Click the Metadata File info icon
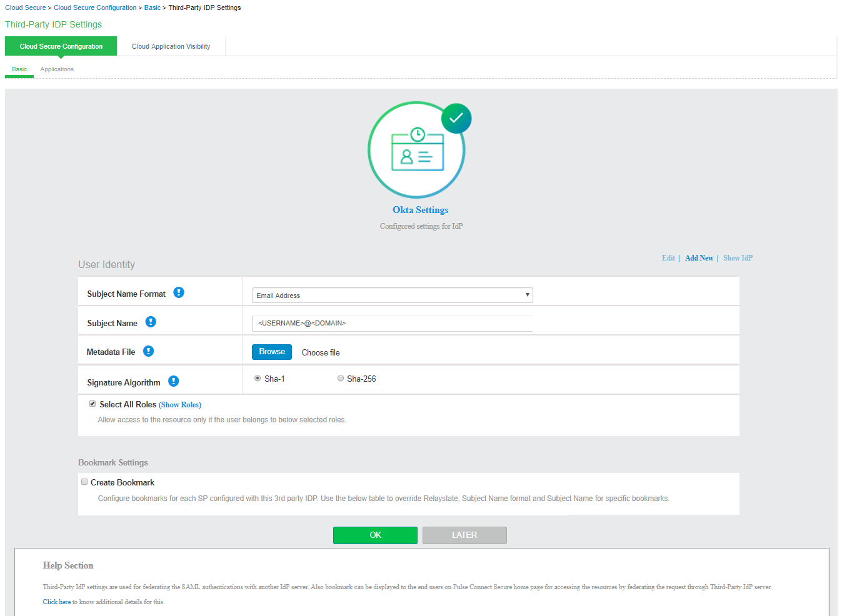The height and width of the screenshot is (616, 842). tap(148, 351)
